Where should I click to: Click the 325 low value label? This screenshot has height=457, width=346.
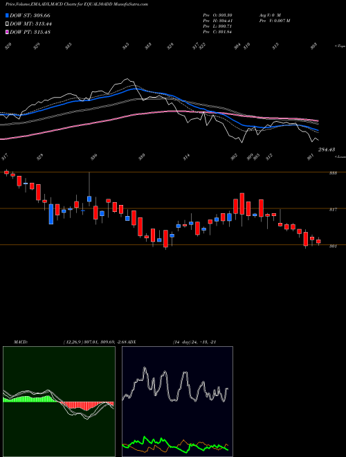(x=40, y=156)
